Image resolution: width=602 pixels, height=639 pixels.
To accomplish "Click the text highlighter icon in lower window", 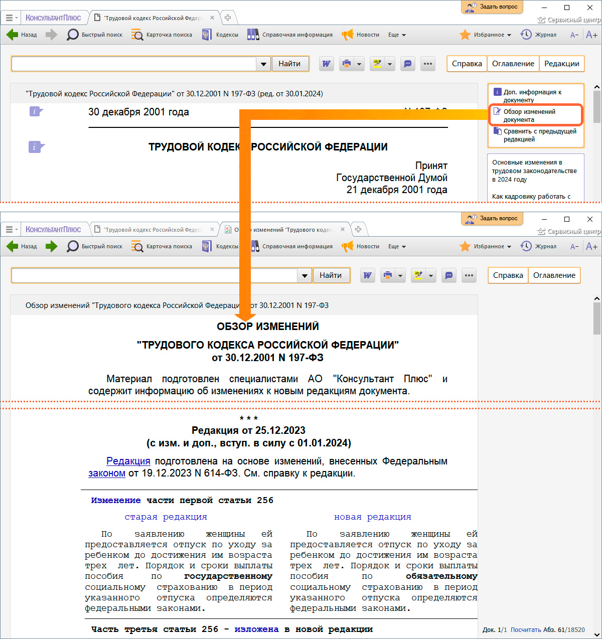I will pyautogui.click(x=418, y=275).
